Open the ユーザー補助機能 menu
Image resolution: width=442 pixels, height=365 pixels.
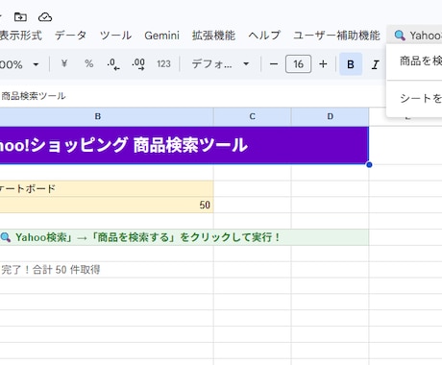coord(336,36)
